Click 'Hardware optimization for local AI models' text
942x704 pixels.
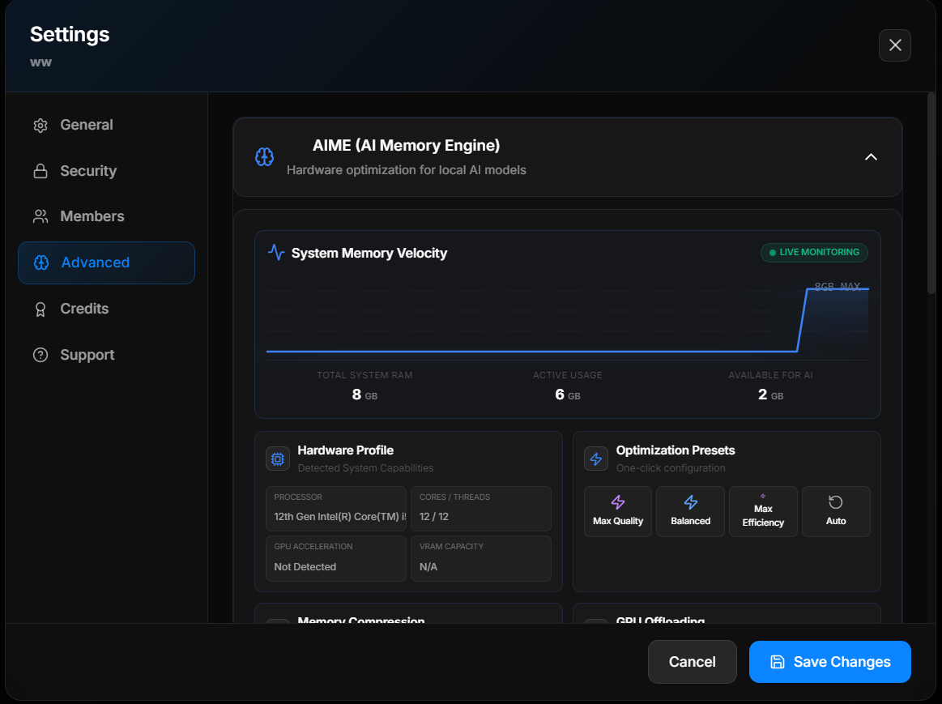click(406, 170)
